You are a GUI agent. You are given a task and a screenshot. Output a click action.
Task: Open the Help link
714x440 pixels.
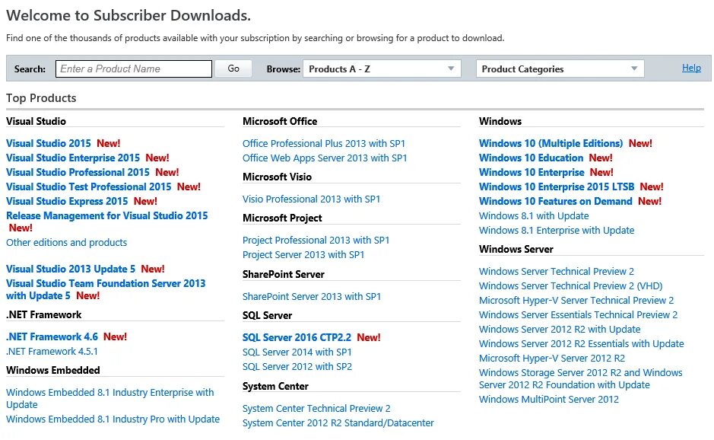coord(690,68)
